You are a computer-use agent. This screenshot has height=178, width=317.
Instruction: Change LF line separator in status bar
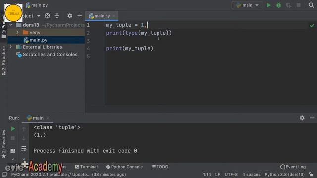(218, 175)
